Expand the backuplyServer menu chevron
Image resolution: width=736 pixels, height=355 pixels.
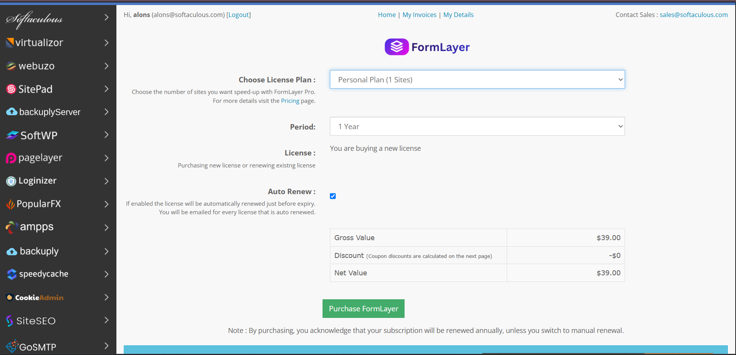[x=107, y=112]
